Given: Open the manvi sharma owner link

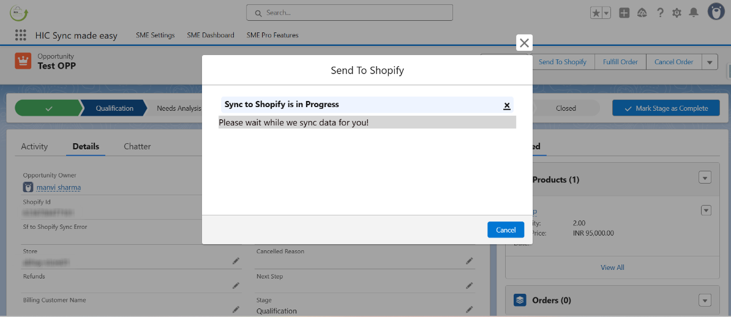Looking at the screenshot, I should coord(59,188).
